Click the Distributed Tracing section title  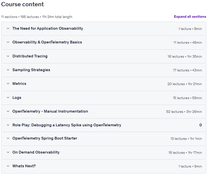30,56
